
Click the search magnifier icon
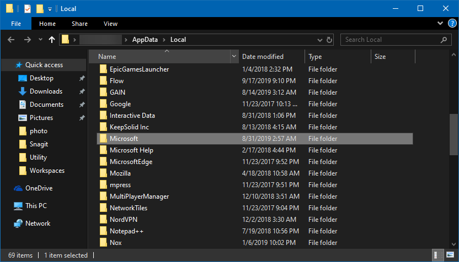pos(444,40)
